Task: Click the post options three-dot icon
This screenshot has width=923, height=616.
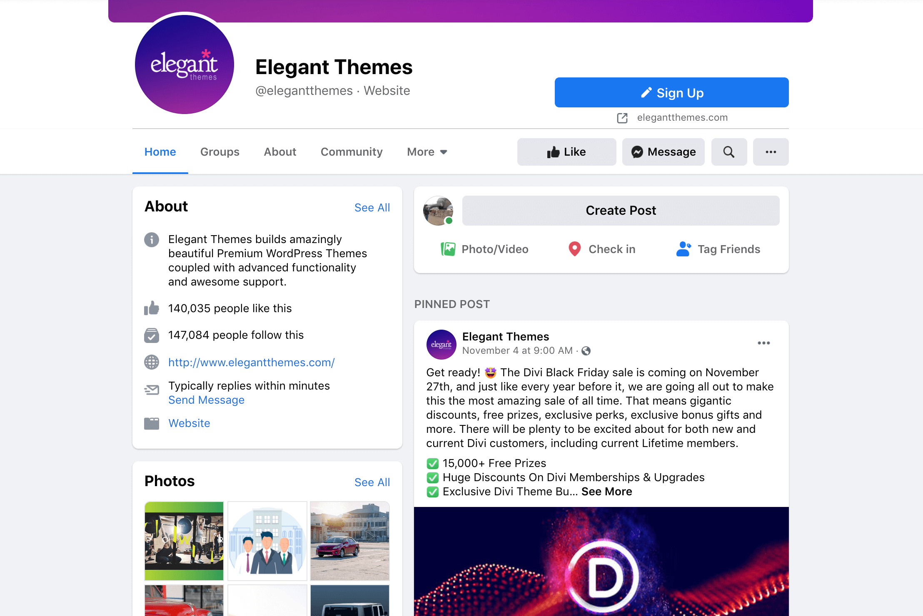Action: (x=764, y=343)
